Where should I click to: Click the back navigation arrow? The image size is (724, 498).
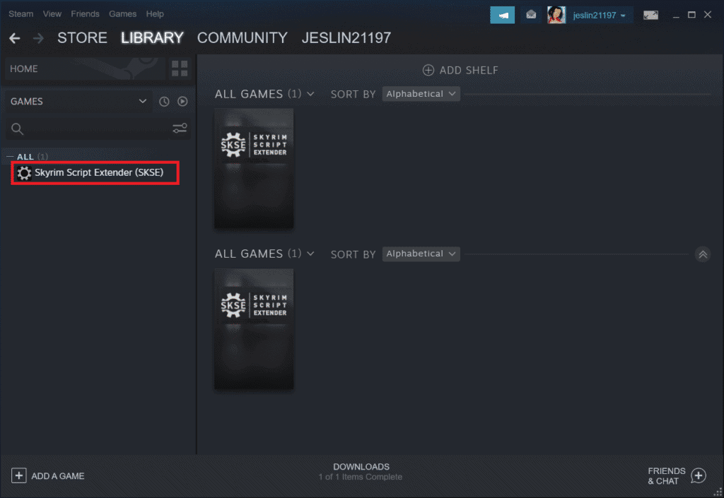(x=14, y=38)
